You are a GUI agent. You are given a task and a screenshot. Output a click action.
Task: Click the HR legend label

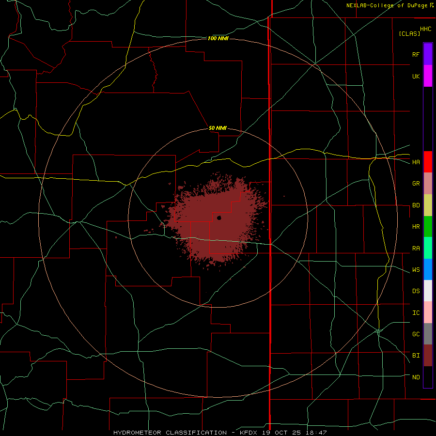point(416,227)
